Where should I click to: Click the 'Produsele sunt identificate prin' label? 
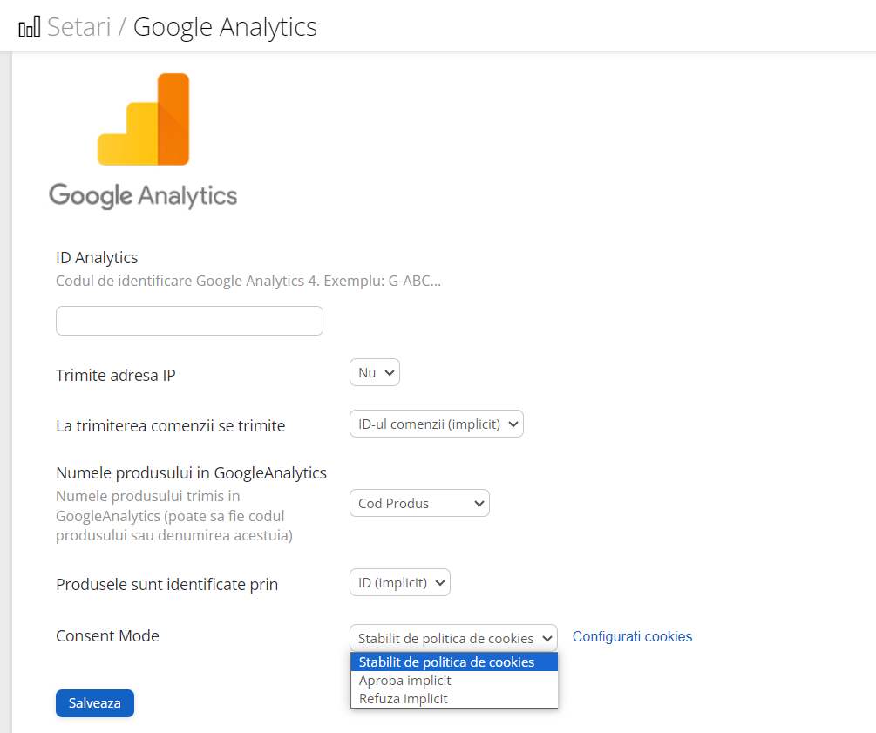(x=167, y=585)
